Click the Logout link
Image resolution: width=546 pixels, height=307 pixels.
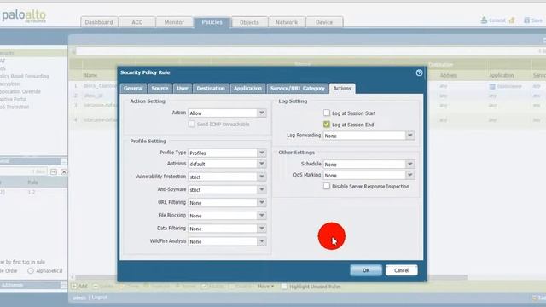pos(99,298)
